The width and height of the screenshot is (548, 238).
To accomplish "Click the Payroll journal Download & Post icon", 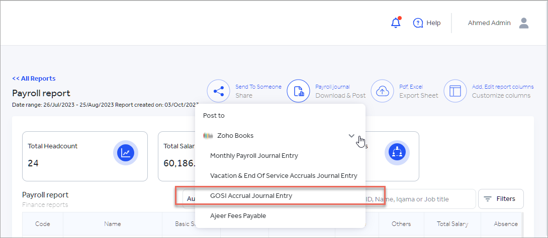I will [298, 91].
